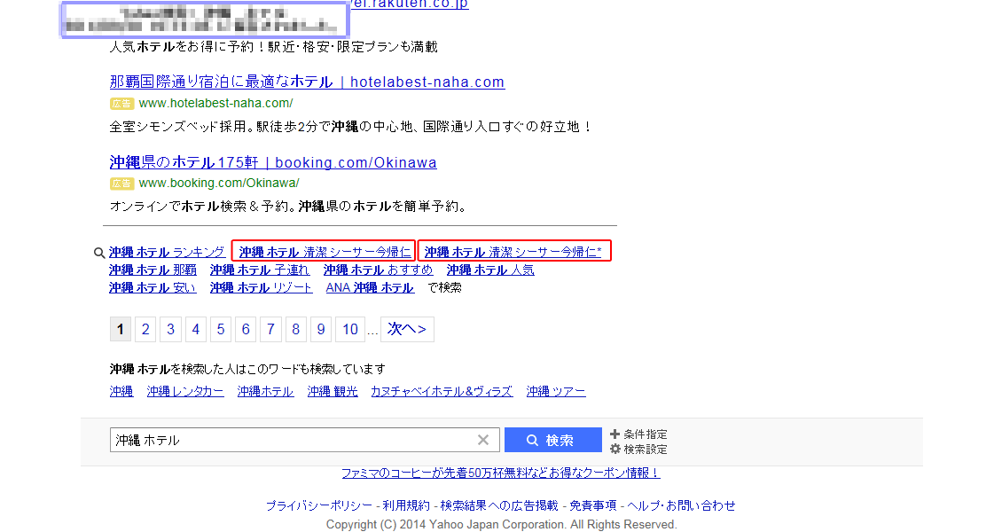This screenshot has width=1002, height=532.
Task: Open ファミマのコーヒー coupon info link
Action: [500, 473]
